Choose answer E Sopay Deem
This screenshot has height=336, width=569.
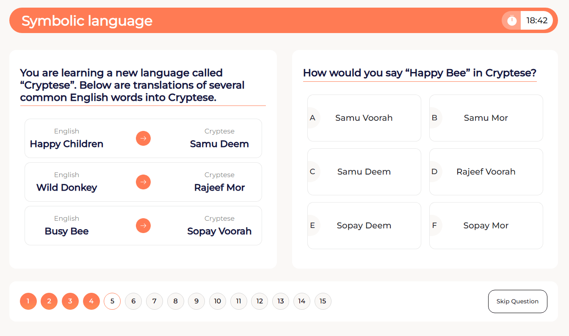[x=364, y=225]
